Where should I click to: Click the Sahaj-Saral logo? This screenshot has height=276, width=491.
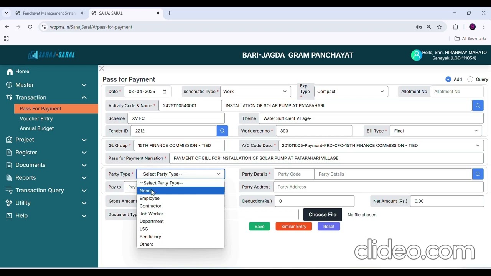point(51,55)
